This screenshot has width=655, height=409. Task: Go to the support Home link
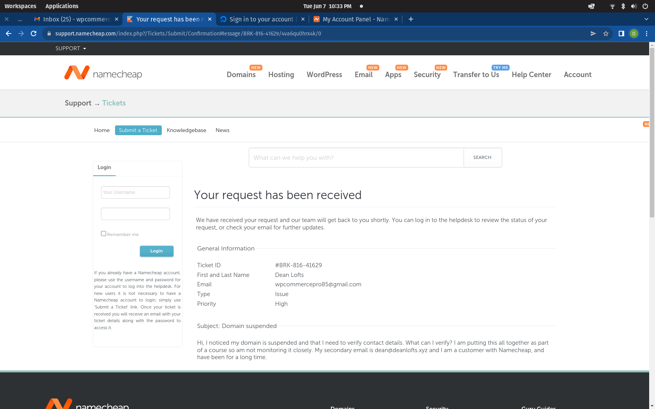pyautogui.click(x=102, y=130)
